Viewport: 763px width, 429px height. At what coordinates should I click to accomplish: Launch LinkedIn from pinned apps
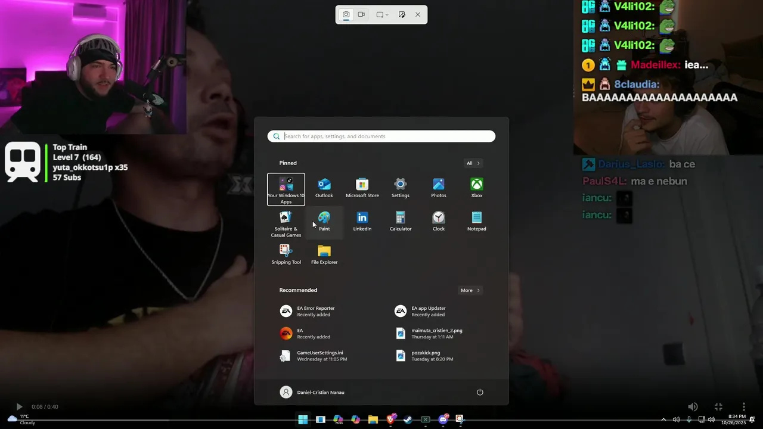[x=362, y=222]
